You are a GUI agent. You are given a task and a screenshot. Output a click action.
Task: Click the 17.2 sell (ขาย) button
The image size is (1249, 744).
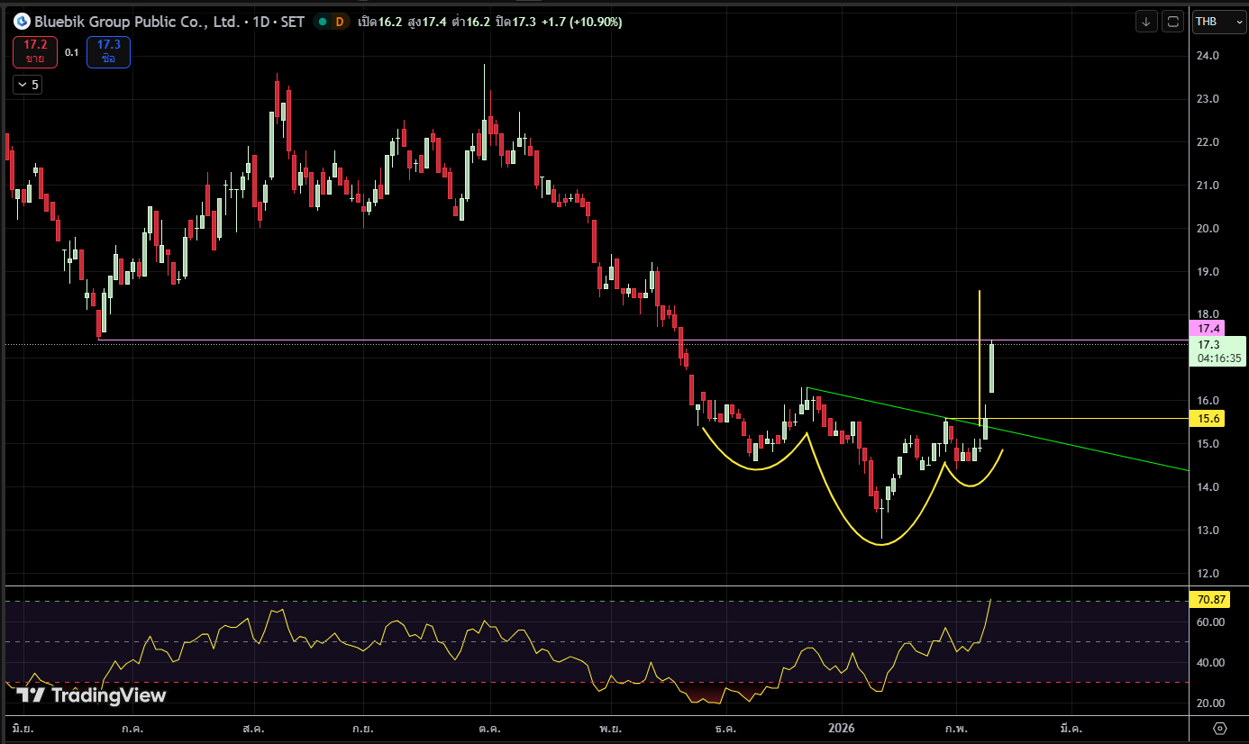[35, 52]
